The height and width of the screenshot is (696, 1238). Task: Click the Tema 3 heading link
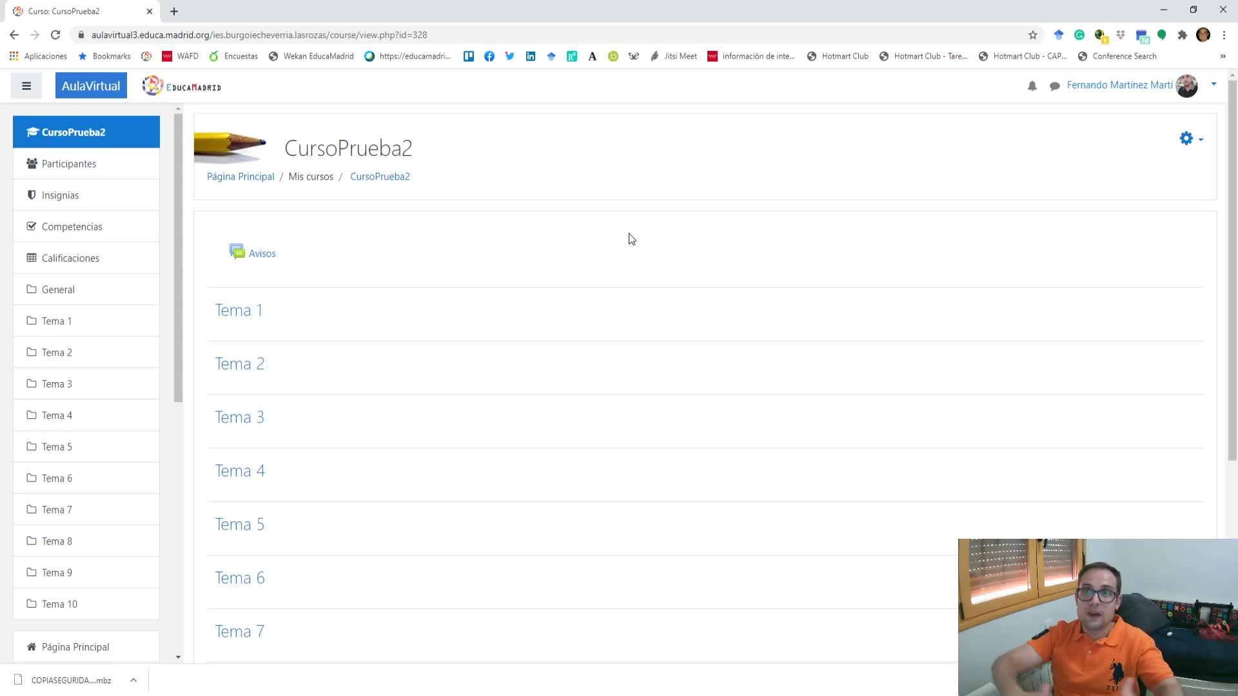point(239,417)
